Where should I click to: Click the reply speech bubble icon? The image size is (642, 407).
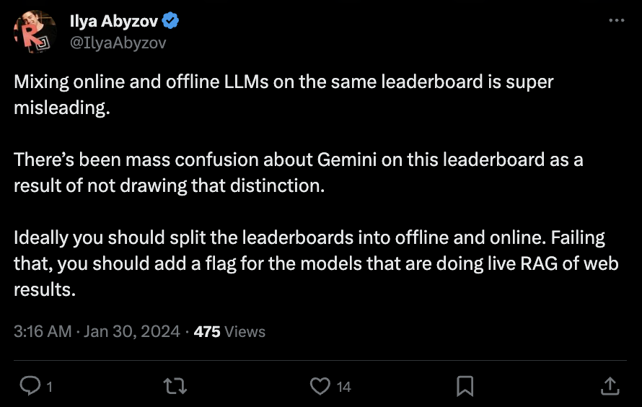(x=30, y=386)
